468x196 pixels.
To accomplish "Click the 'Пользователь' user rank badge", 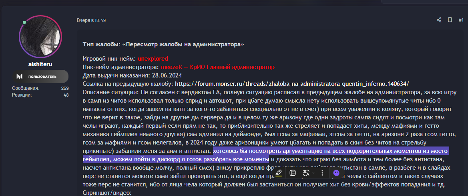I will click(x=42, y=76).
